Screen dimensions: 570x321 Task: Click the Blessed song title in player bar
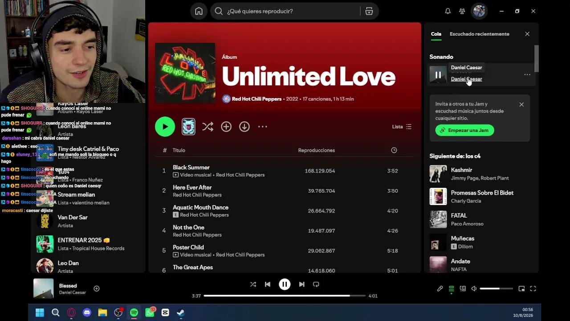pyautogui.click(x=68, y=286)
